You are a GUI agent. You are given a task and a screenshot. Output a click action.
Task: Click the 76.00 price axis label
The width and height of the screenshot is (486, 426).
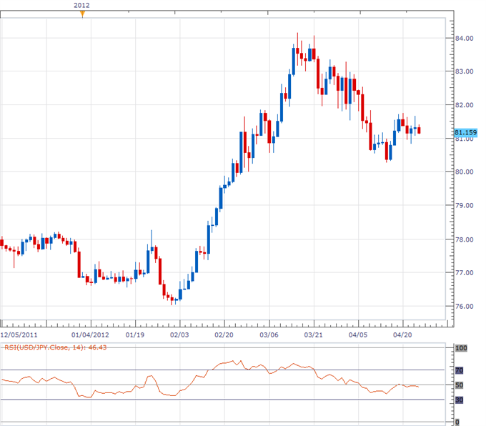[465, 307]
